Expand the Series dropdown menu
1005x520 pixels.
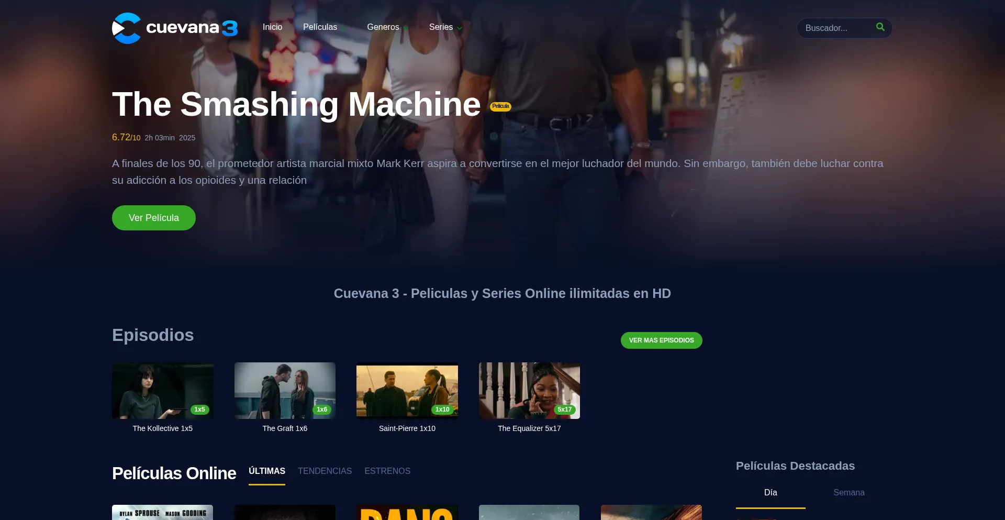pyautogui.click(x=445, y=27)
